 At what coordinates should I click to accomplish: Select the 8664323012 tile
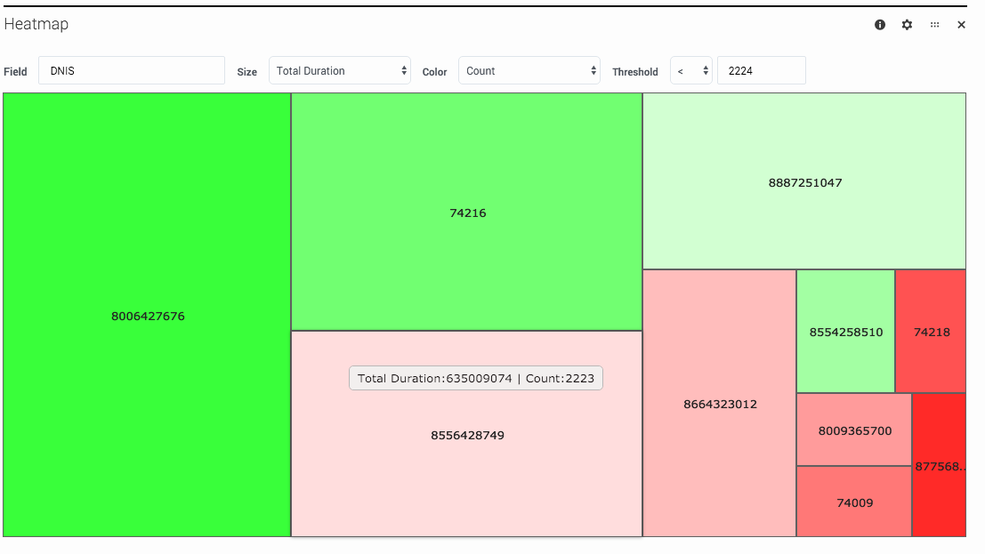719,404
